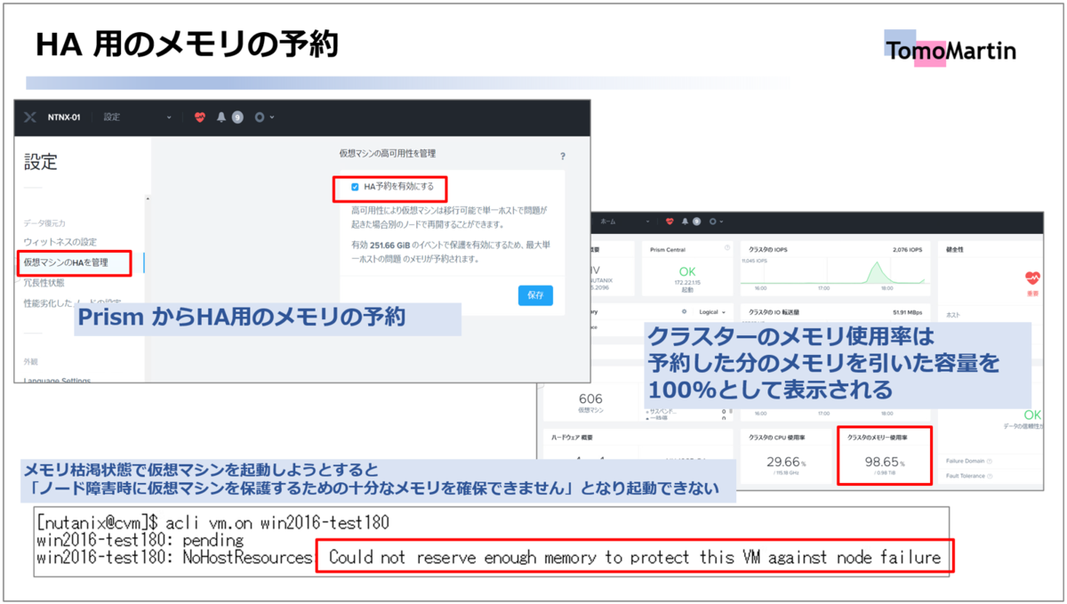Click the Prism Central OK status

686,271
